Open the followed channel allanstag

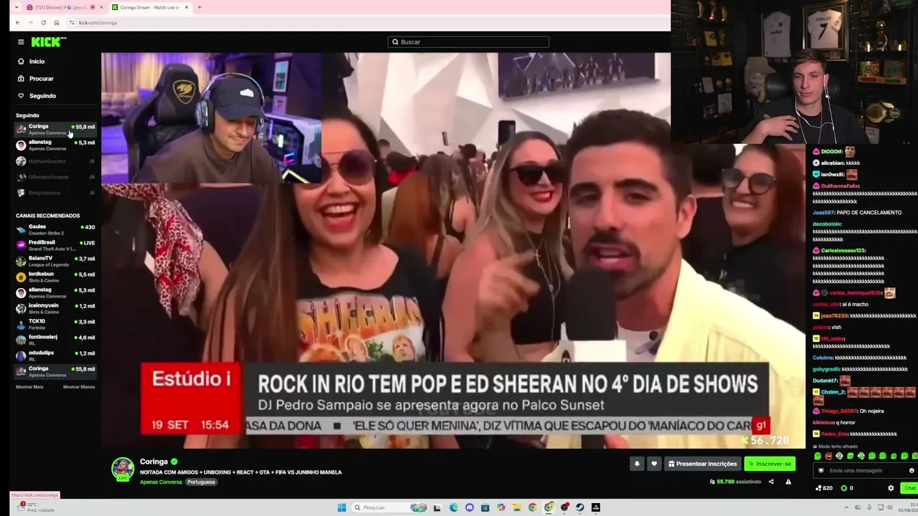56,145
